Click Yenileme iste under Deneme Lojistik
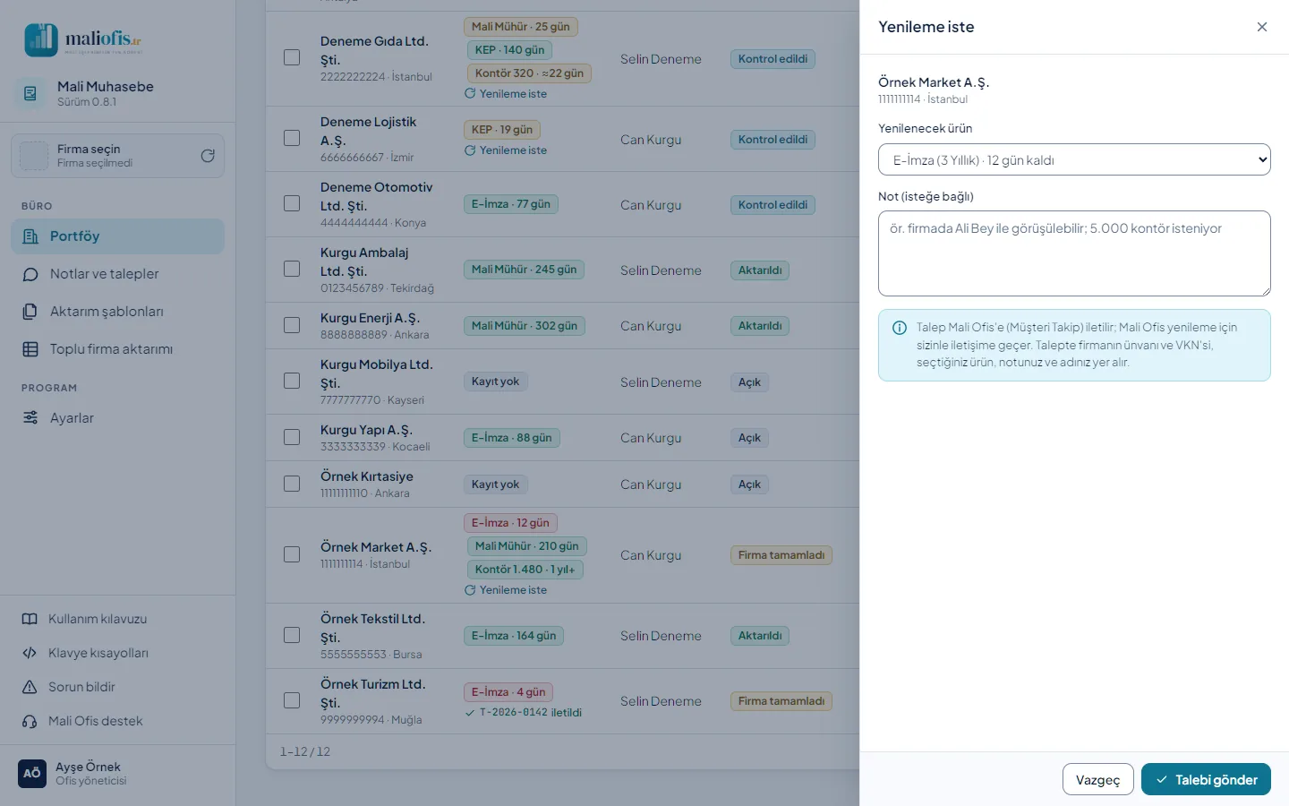Screen dimensions: 1289x806 [x=506, y=150]
